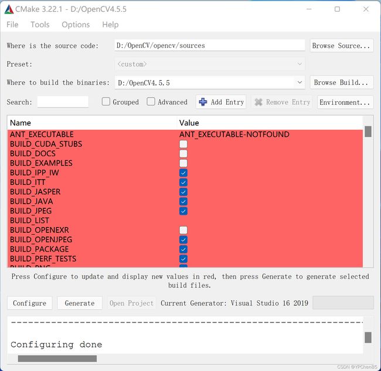Screen dimensions: 381x371
Task: Maximize the CMake window
Action: click(x=337, y=9)
